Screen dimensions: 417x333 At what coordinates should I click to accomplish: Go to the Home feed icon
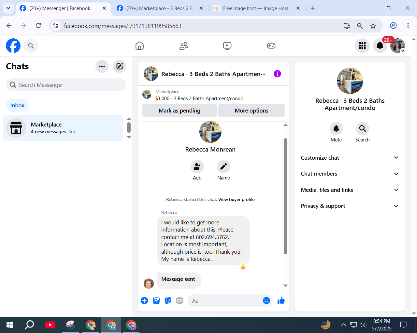[x=139, y=46]
